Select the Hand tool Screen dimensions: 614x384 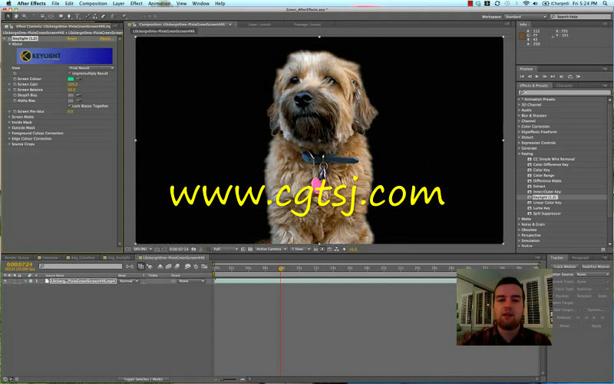pos(16,16)
